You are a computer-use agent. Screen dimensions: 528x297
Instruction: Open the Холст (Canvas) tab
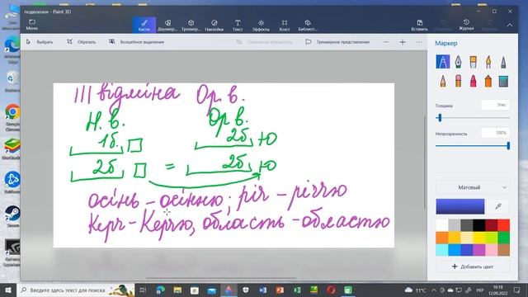point(284,25)
